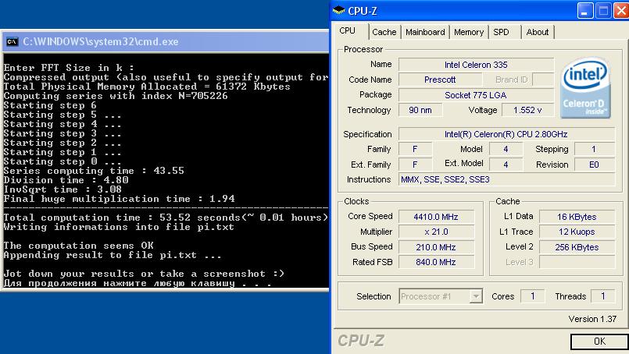Click the Cores count field
This screenshot has width=629, height=354.
(x=532, y=296)
